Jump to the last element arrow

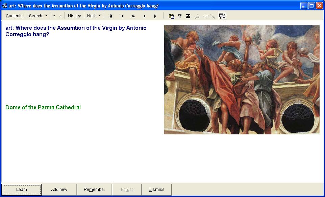coord(155,16)
